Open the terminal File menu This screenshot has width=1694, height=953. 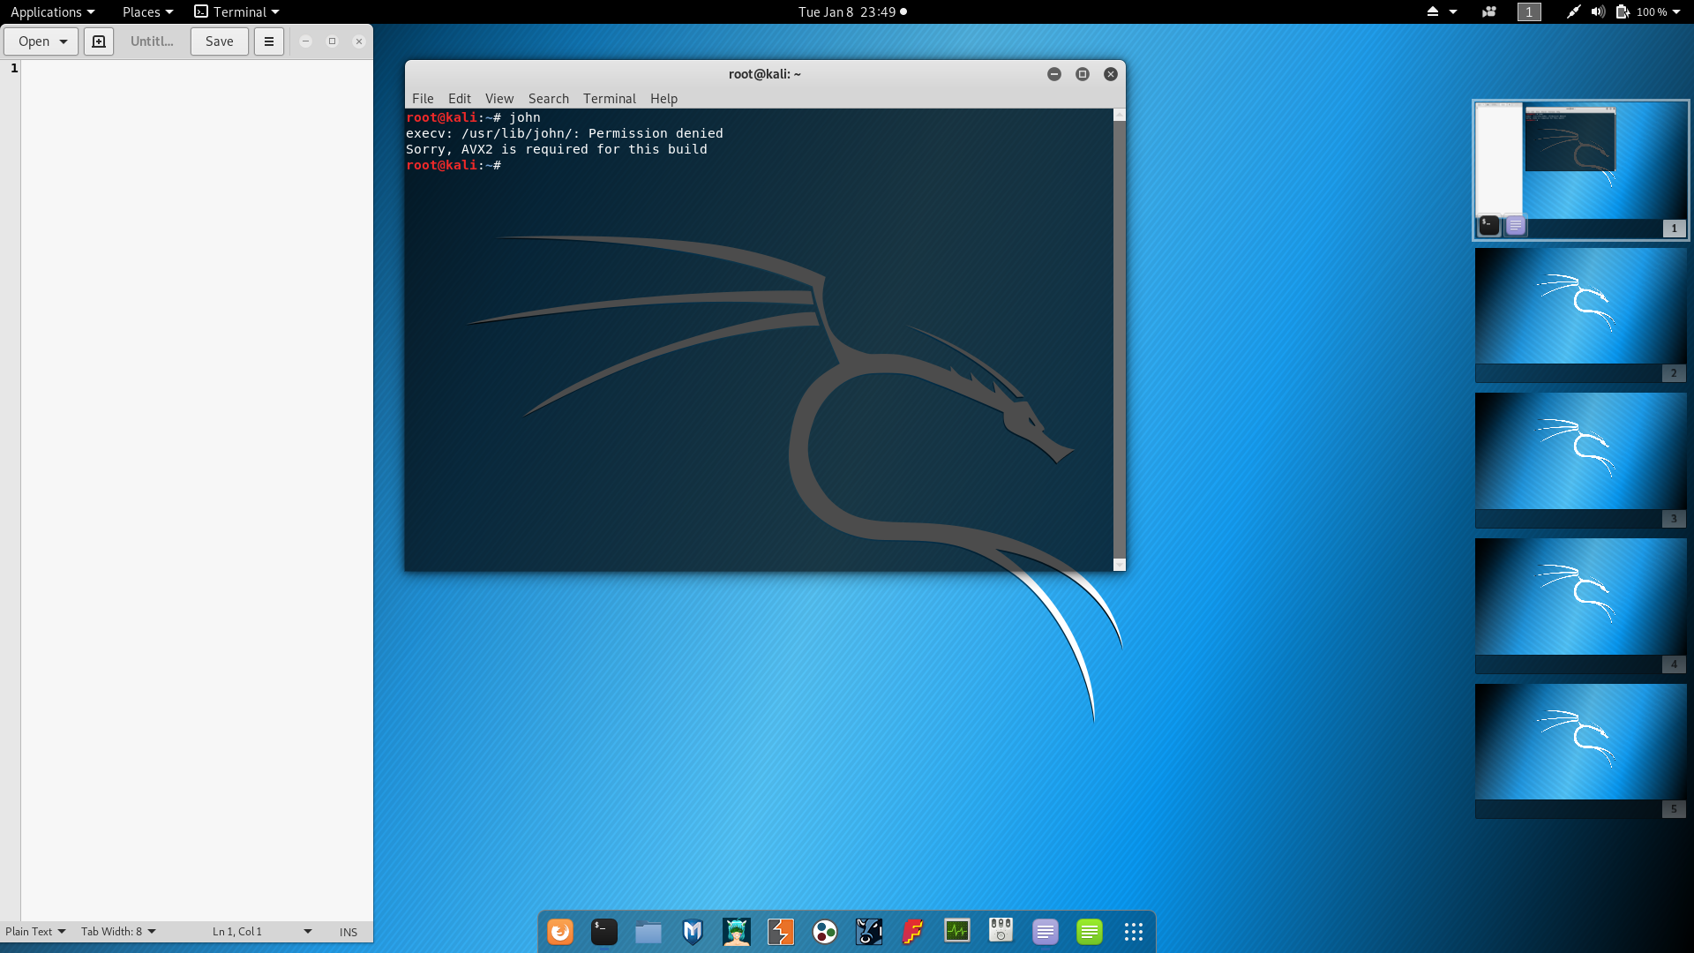(x=423, y=99)
